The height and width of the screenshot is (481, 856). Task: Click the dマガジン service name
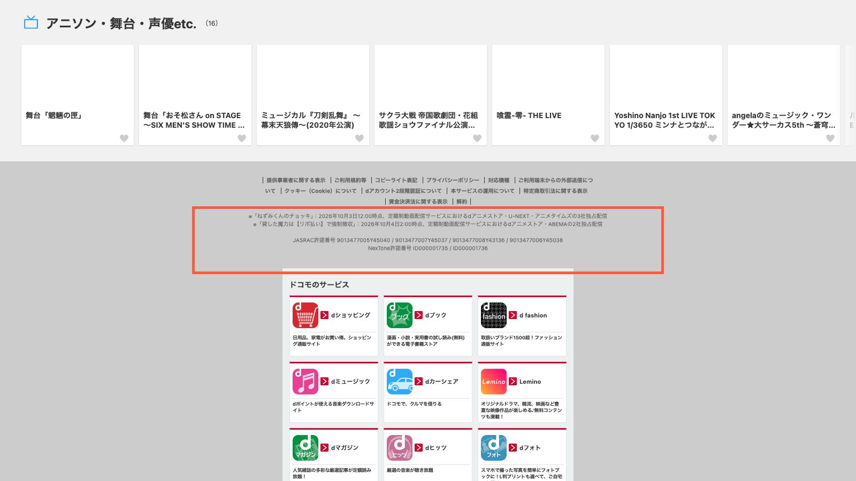[x=345, y=448]
